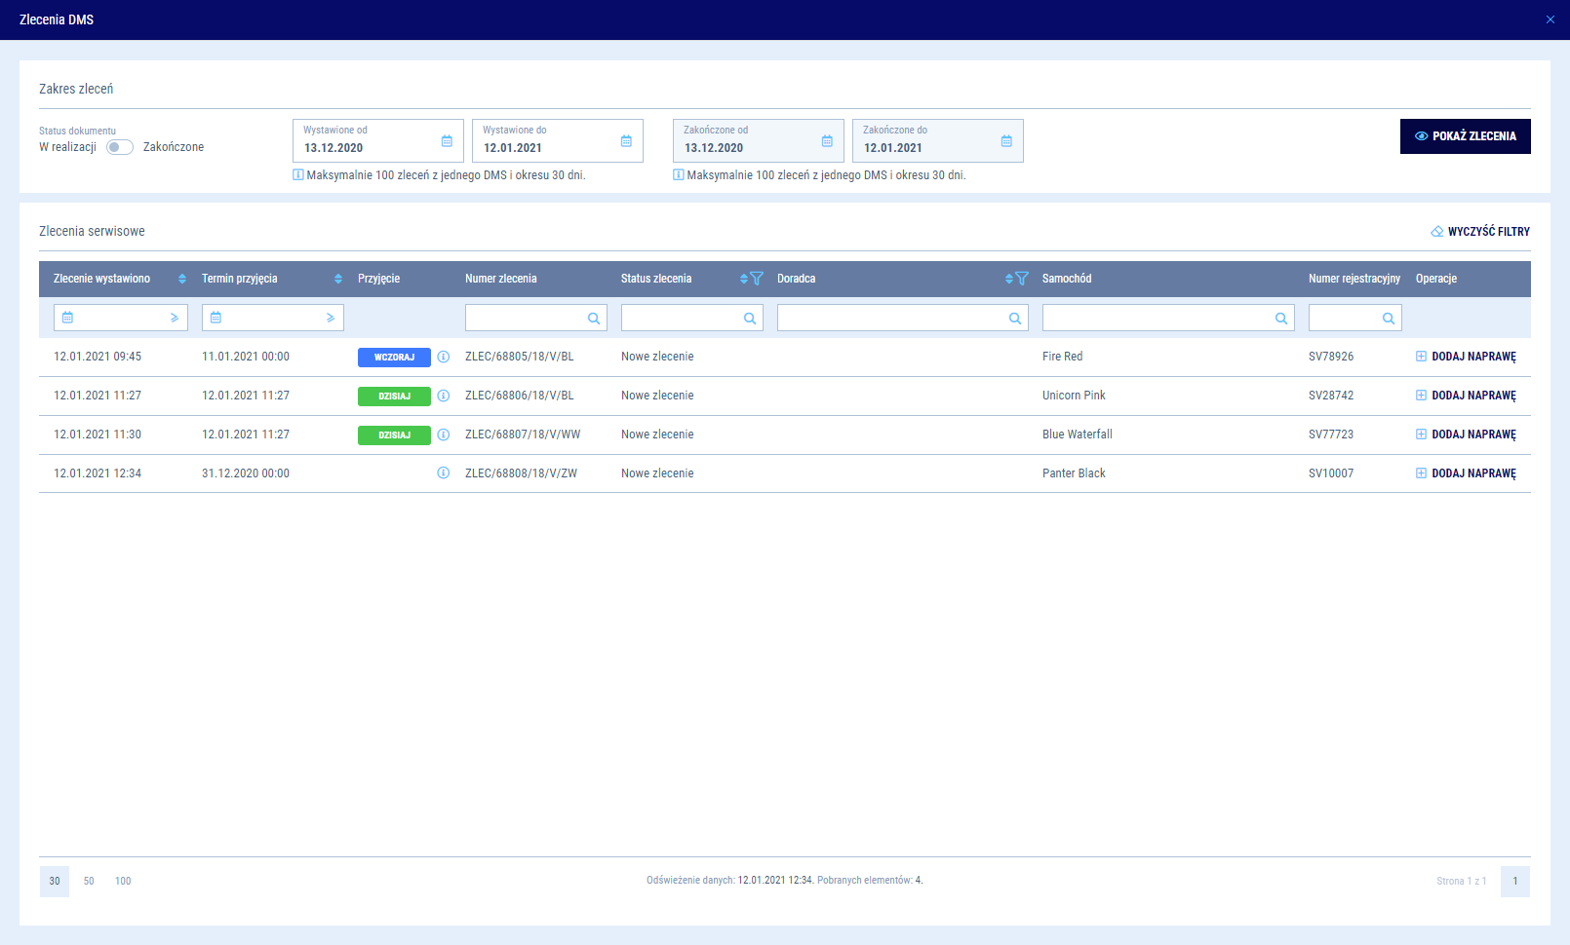Click filter funnel icon in Status zlecenia column
The height and width of the screenshot is (945, 1570).
point(757,279)
